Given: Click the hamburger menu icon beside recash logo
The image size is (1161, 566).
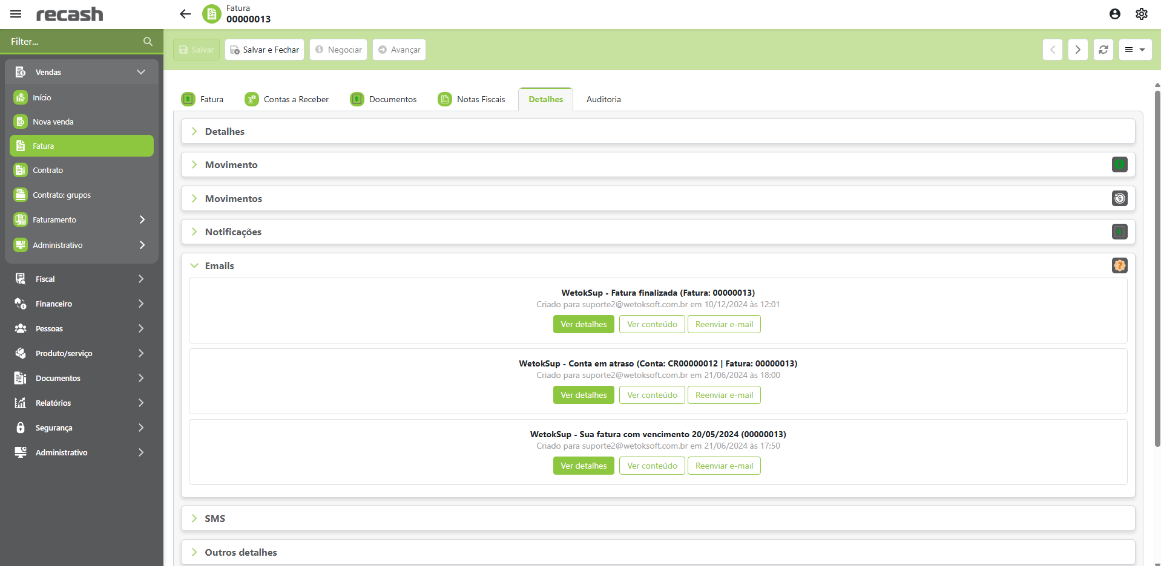Looking at the screenshot, I should pos(16,14).
